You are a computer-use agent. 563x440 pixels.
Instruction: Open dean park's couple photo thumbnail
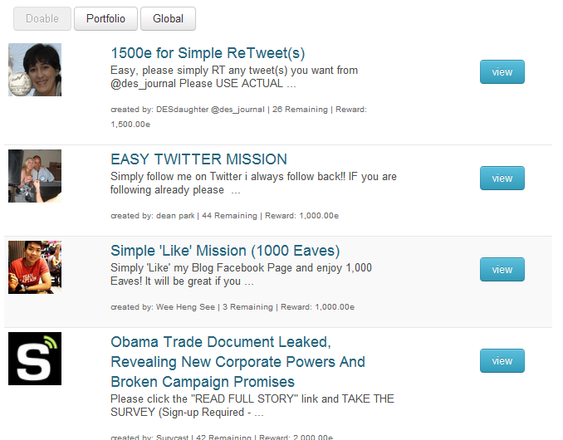click(x=35, y=176)
